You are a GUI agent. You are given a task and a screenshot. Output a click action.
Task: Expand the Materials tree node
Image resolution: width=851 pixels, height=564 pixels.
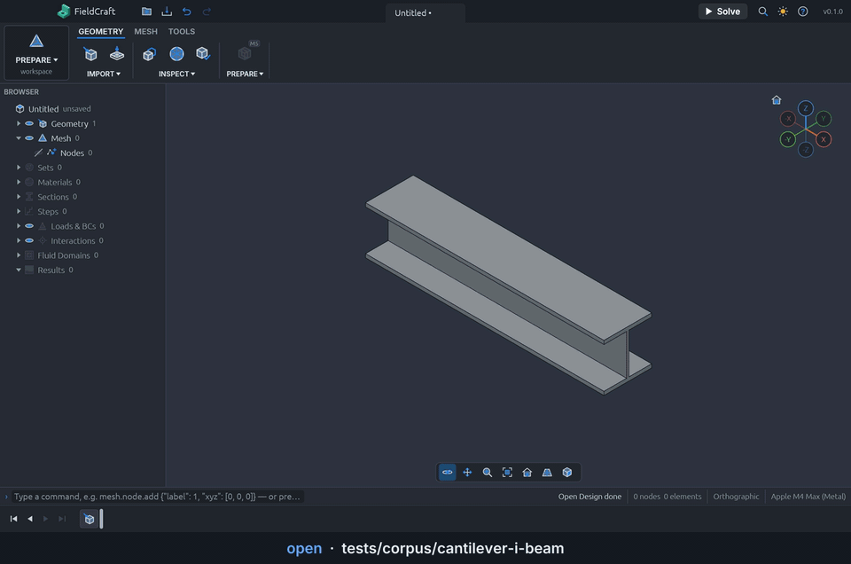19,183
